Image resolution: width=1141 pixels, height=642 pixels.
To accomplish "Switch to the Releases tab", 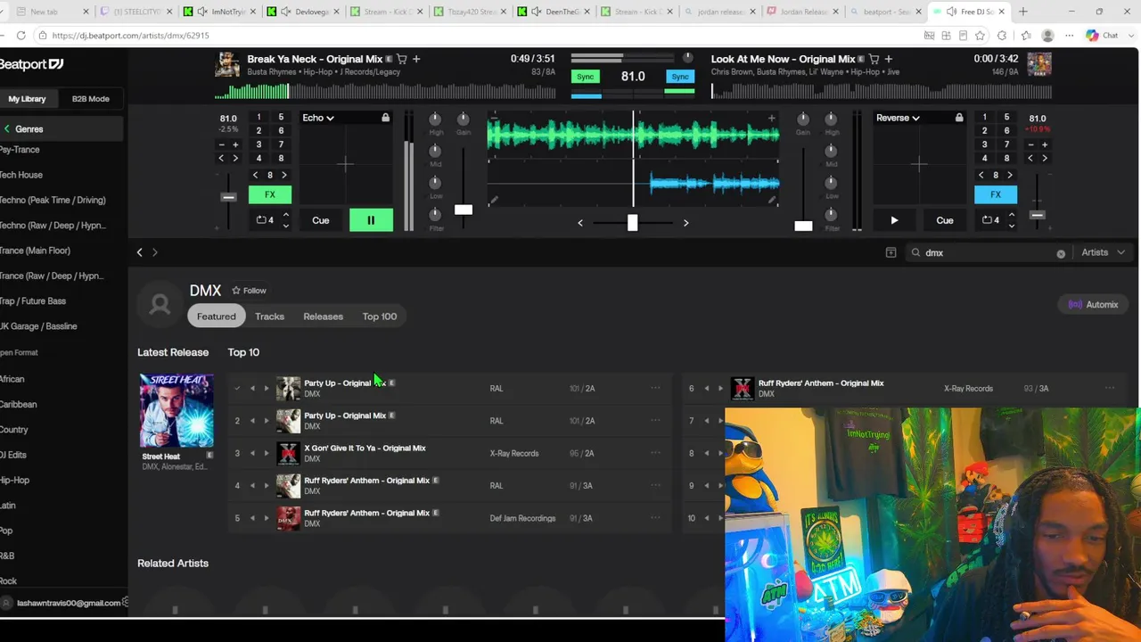I will point(323,317).
